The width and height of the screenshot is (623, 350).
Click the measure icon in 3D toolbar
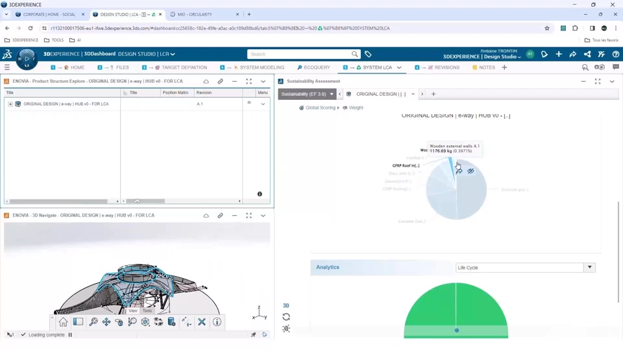tap(186, 322)
